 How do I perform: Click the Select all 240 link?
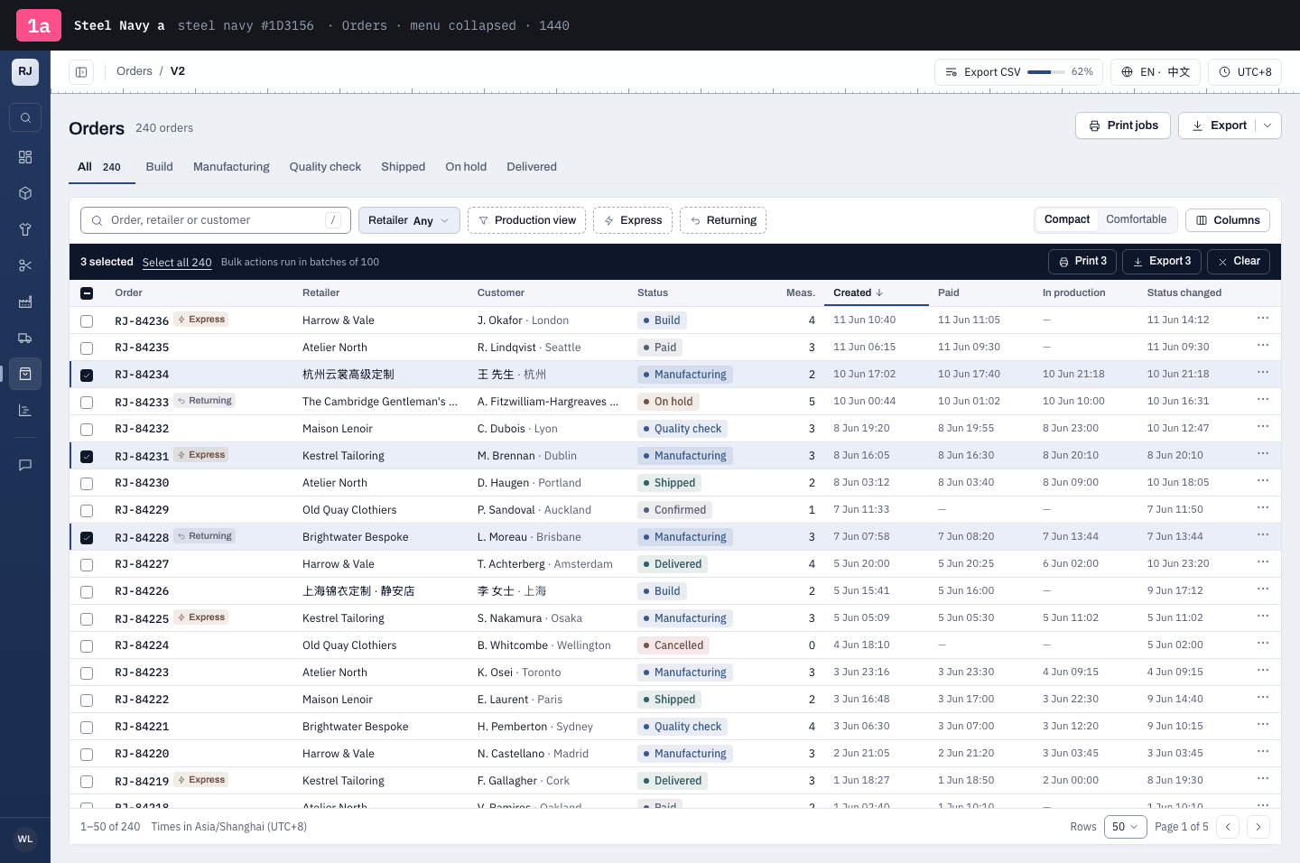[177, 263]
